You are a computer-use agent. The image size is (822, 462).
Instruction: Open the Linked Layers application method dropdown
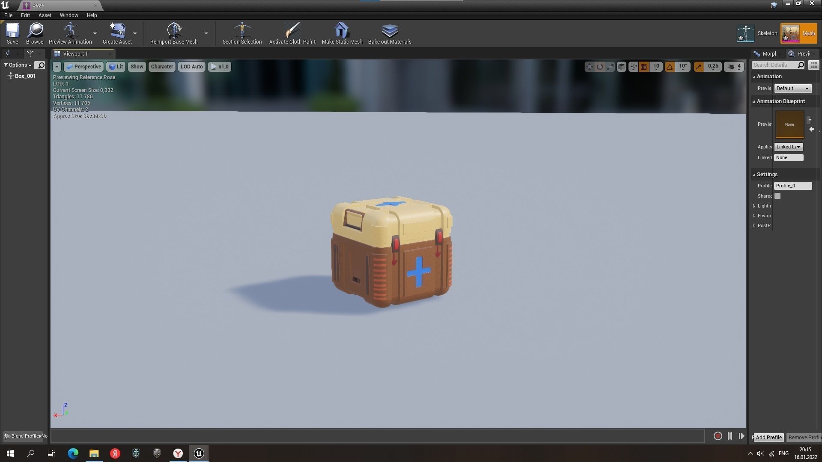pyautogui.click(x=789, y=147)
